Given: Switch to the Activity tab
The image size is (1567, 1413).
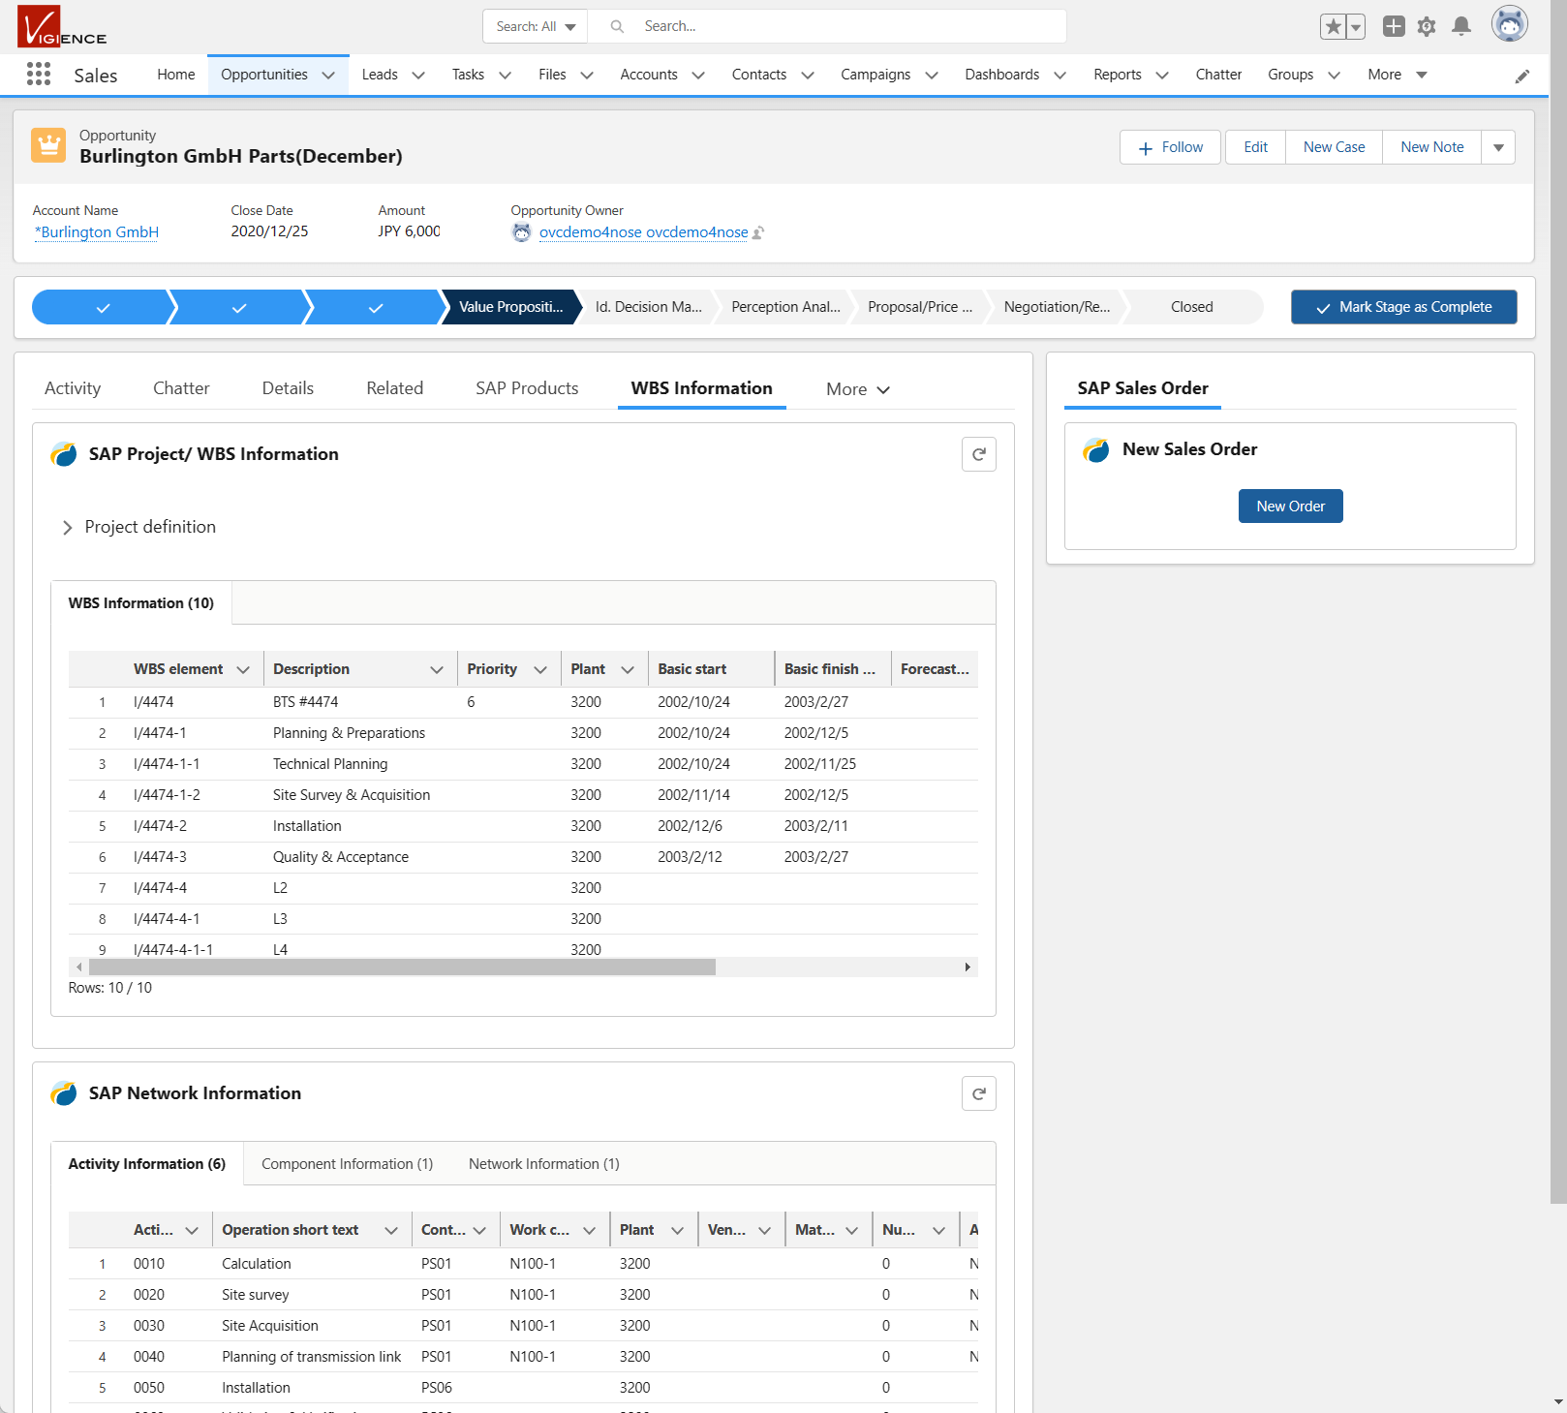Looking at the screenshot, I should (x=73, y=388).
